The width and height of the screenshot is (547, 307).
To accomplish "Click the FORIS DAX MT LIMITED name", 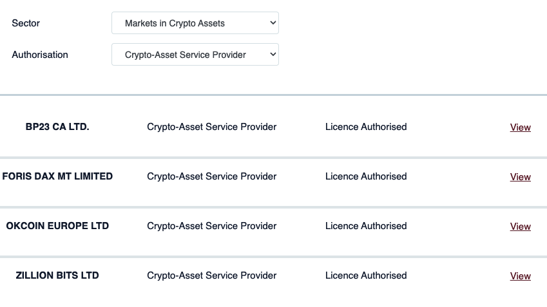I will tap(57, 176).
